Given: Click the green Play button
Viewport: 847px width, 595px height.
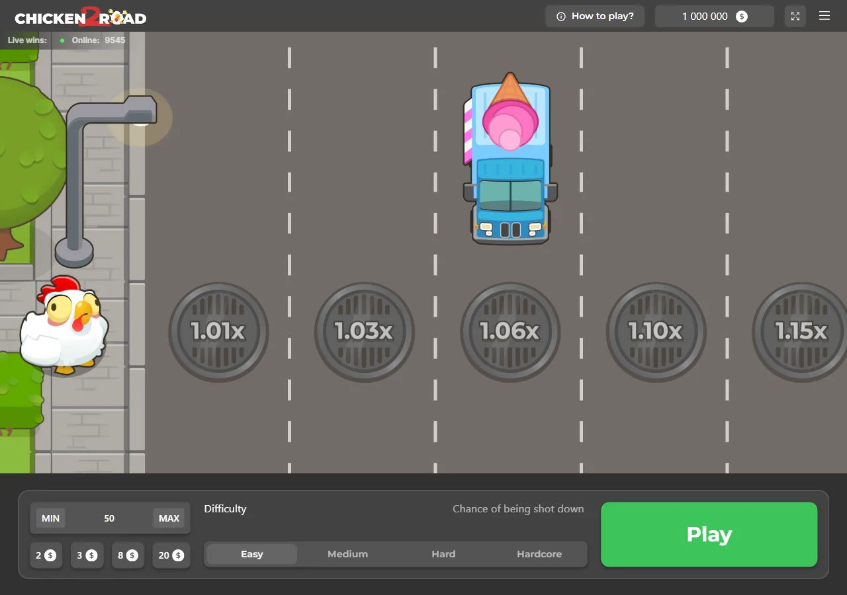Looking at the screenshot, I should pos(709,534).
